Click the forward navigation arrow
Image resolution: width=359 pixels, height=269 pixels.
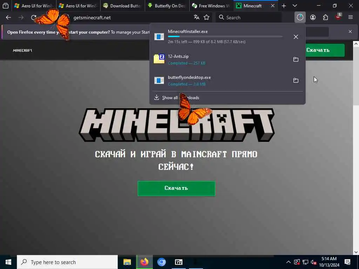pyautogui.click(x=21, y=18)
